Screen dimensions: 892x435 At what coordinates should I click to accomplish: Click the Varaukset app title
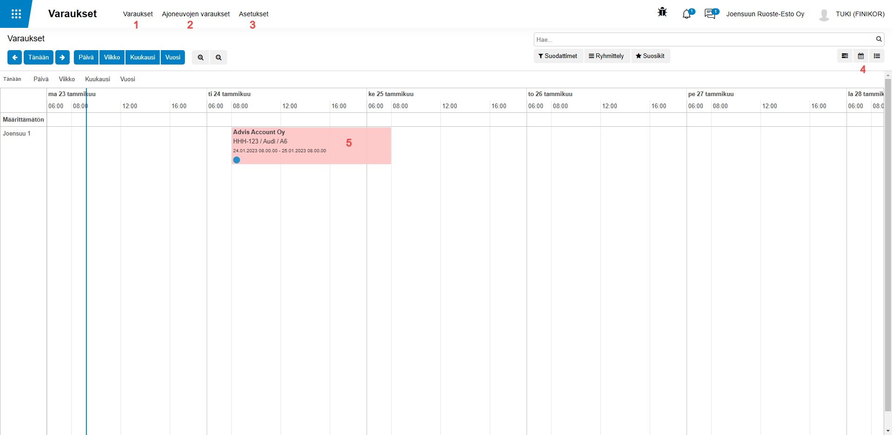click(72, 13)
